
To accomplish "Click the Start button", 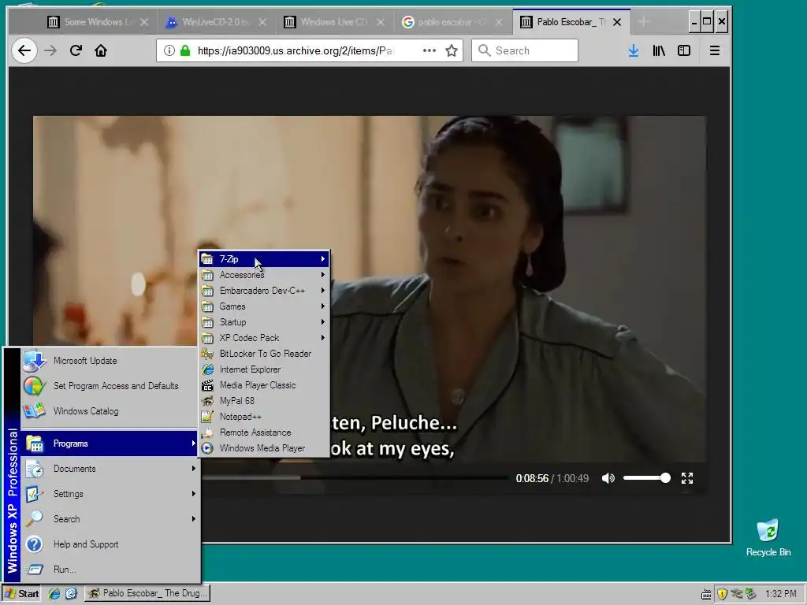I will [21, 594].
